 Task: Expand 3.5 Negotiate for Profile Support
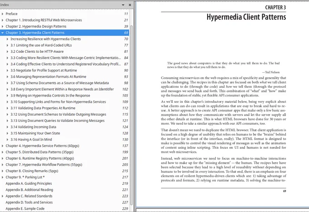click(x=7, y=71)
